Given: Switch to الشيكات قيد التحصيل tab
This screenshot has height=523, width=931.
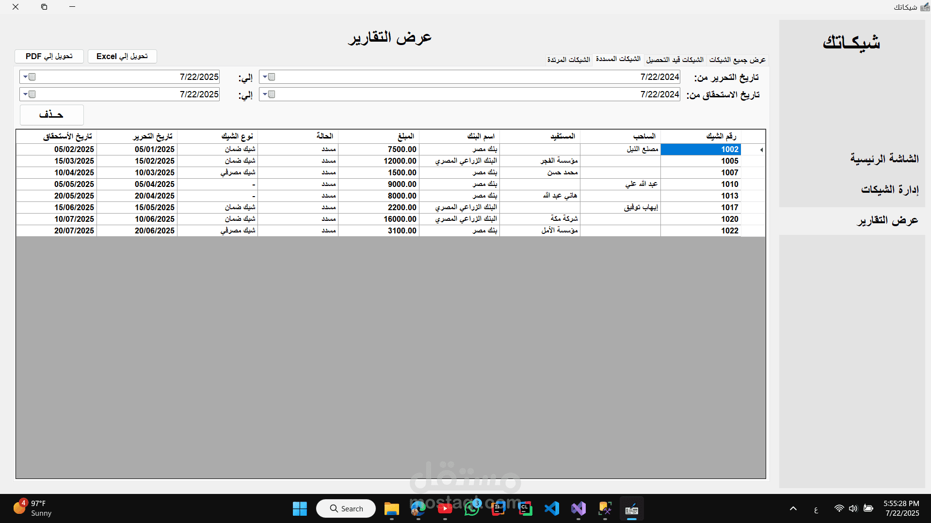Looking at the screenshot, I should (674, 60).
